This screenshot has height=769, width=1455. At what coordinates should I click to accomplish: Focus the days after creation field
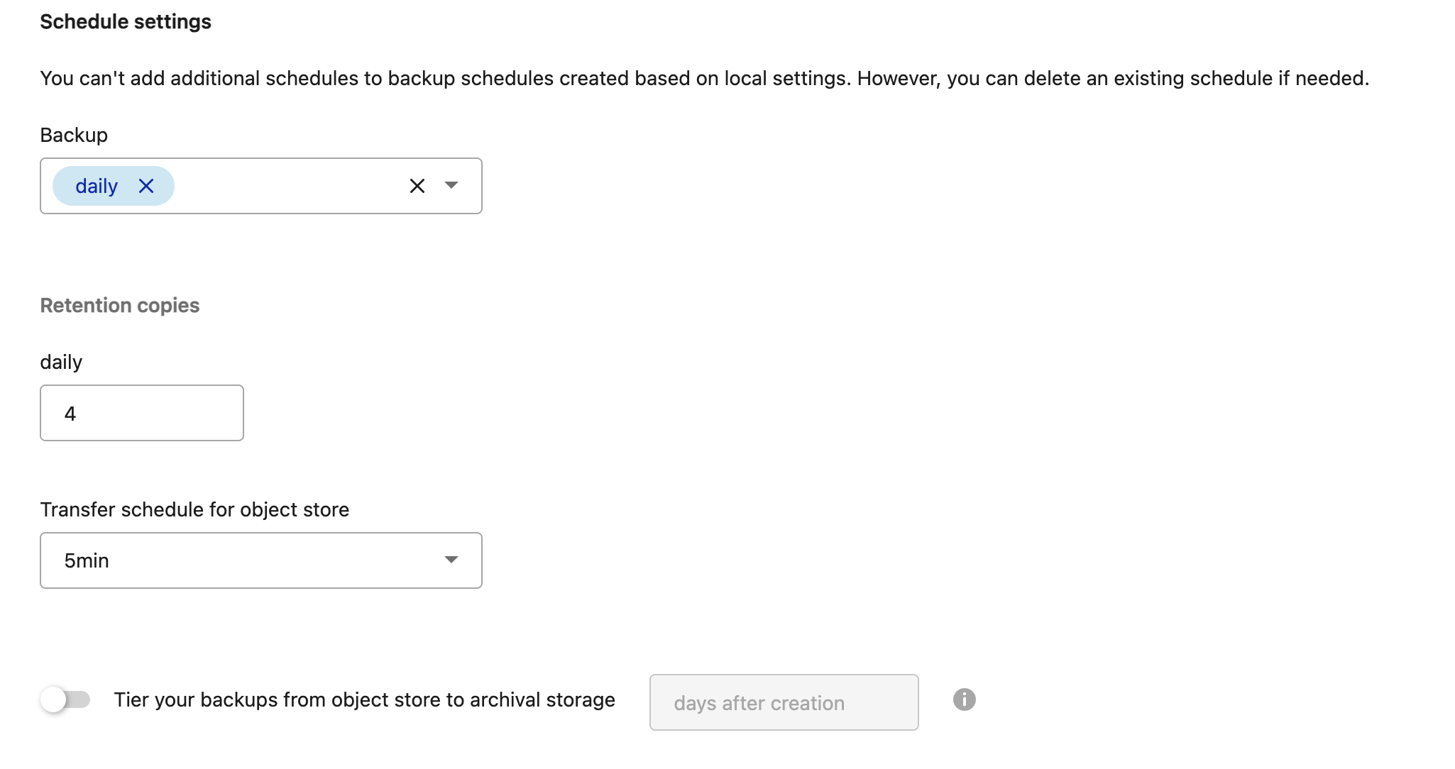click(784, 702)
